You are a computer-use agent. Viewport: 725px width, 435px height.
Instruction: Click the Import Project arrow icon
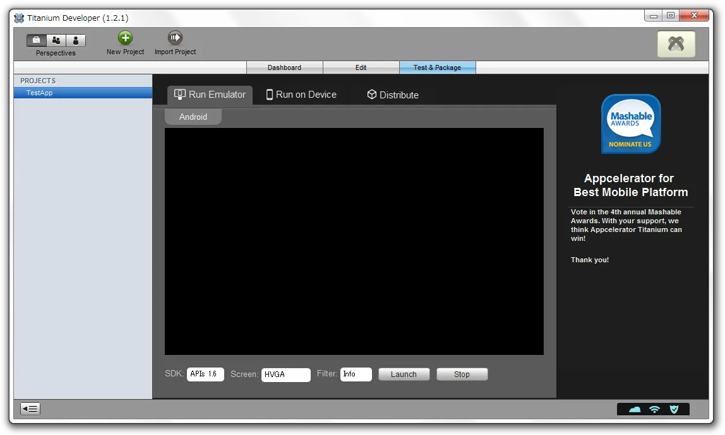pos(175,38)
